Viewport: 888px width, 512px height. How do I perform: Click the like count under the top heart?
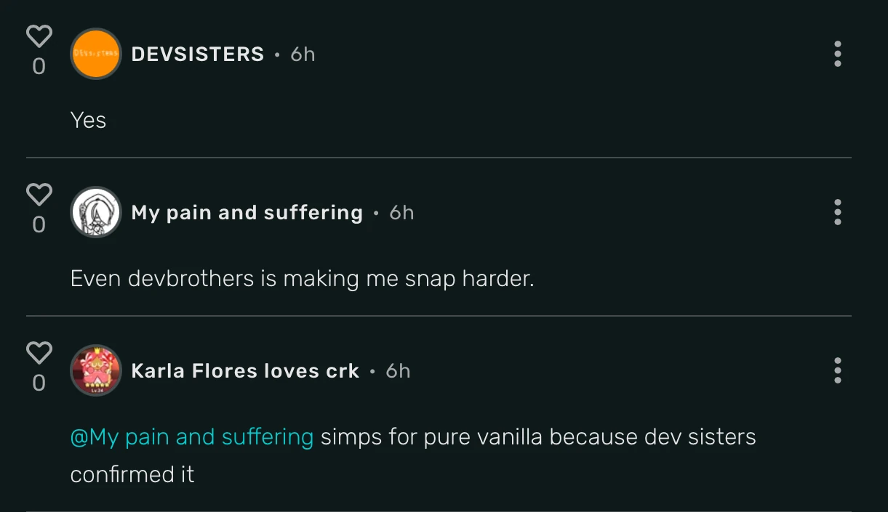(39, 66)
